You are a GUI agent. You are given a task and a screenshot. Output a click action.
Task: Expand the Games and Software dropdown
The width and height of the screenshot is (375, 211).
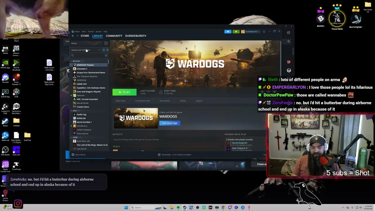click(x=86, y=50)
